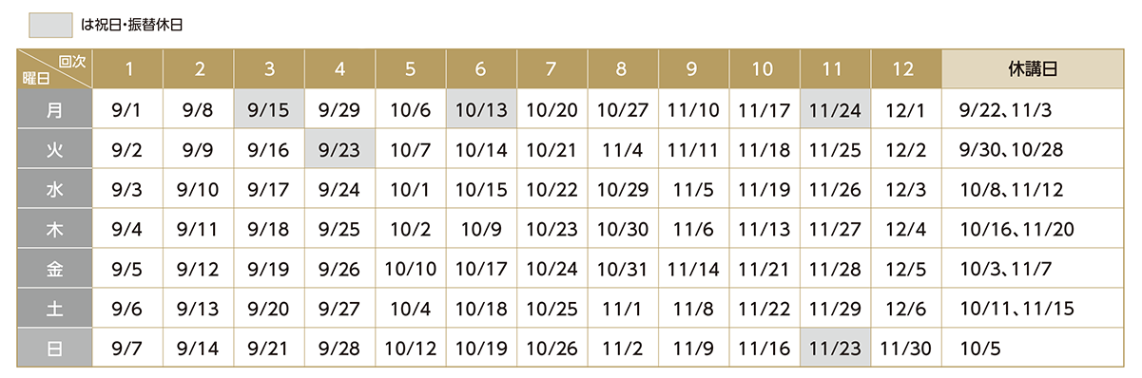Viewport: 1142px width, 378px height.
Task: Click the 12/1 Monday date cell
Action: coord(905,109)
